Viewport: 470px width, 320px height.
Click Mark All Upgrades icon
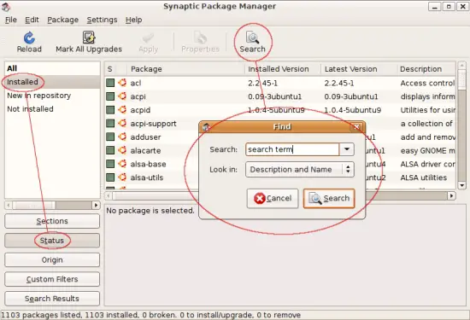(89, 38)
